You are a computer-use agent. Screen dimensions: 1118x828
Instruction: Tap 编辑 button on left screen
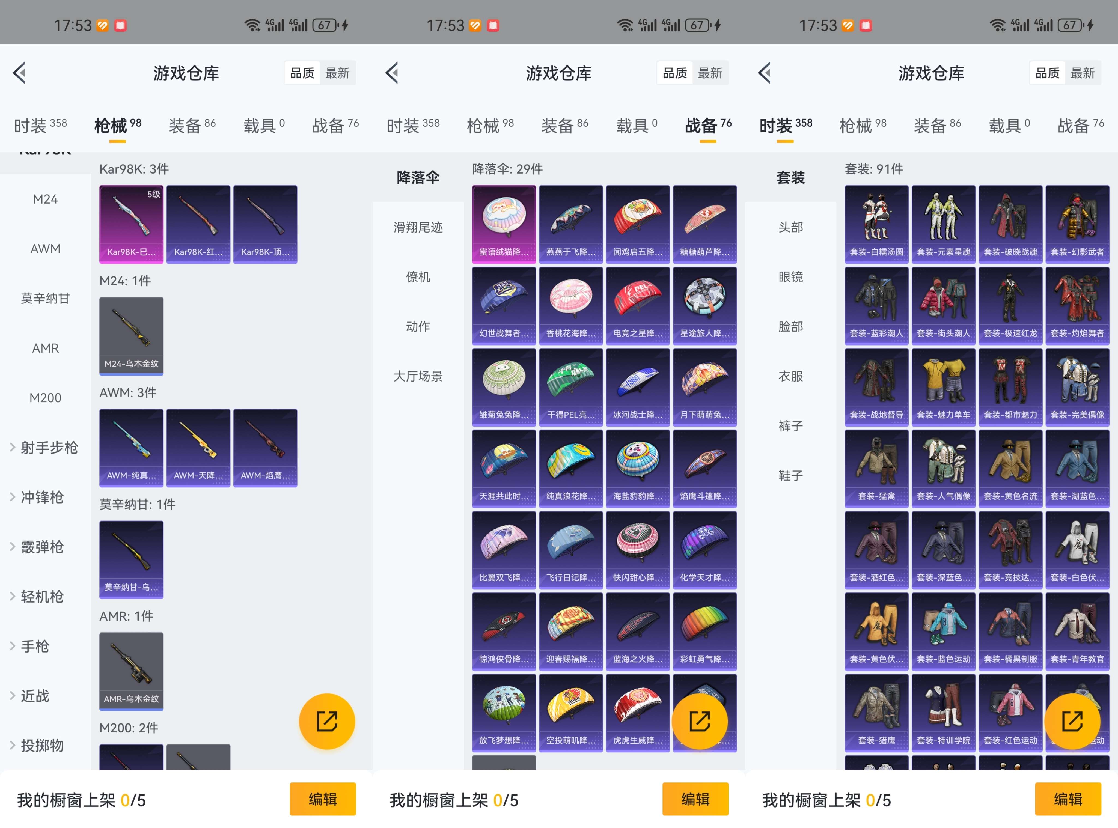point(323,799)
